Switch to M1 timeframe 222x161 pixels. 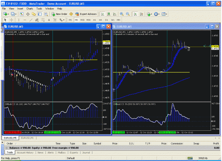[x=70, y=20]
